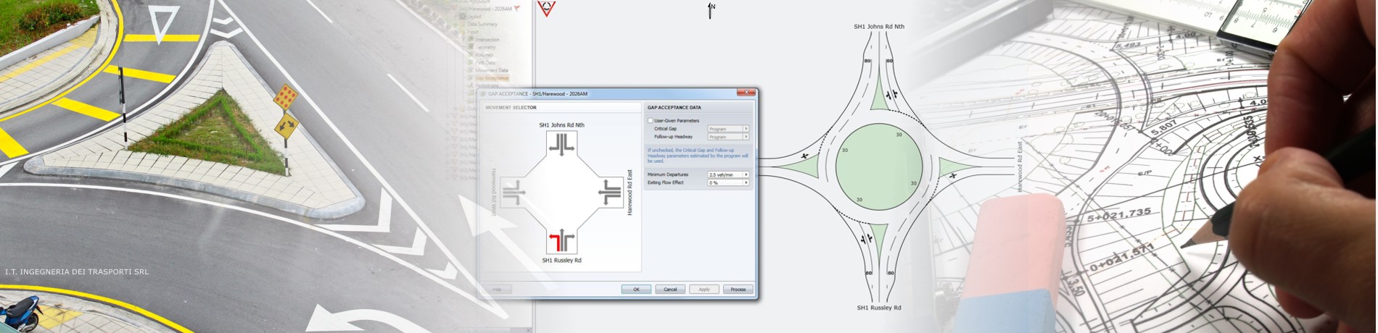Click the Process button

pos(738,290)
